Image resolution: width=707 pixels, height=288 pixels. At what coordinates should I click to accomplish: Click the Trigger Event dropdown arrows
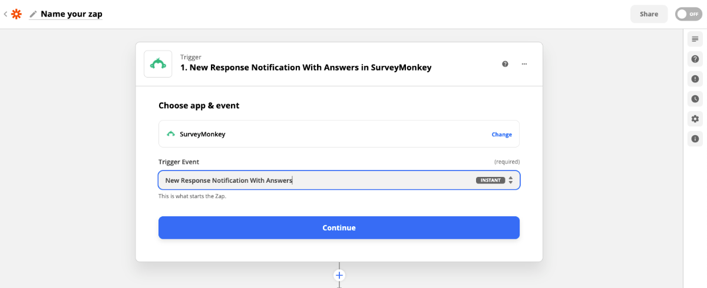(x=511, y=180)
